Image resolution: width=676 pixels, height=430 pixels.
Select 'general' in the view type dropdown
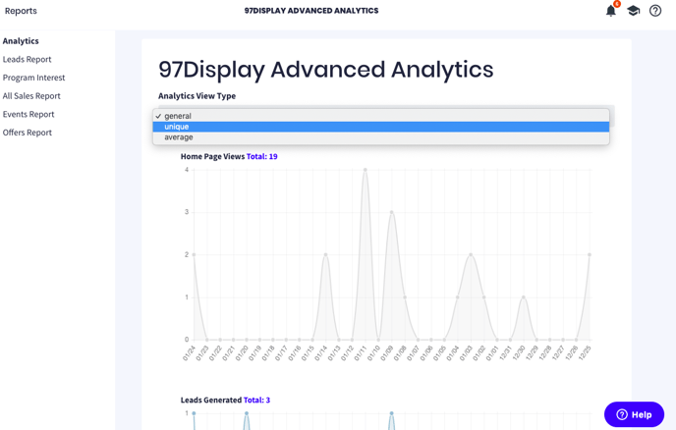pyautogui.click(x=381, y=116)
